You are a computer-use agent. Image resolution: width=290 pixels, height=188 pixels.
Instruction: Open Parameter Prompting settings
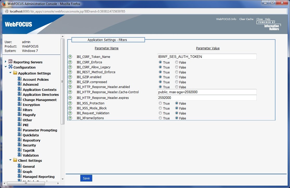pos(40,130)
